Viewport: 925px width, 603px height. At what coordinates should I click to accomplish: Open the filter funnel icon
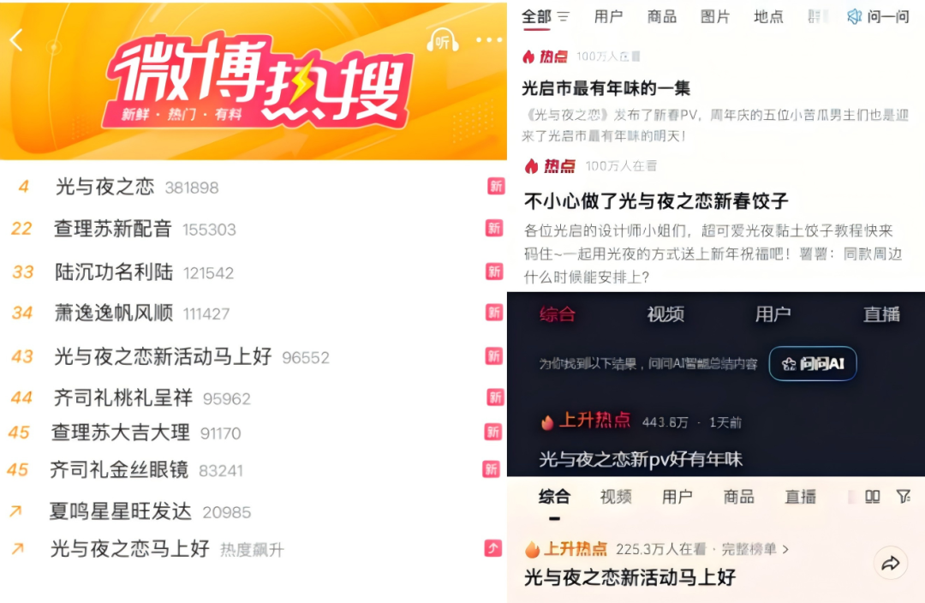pos(904,497)
